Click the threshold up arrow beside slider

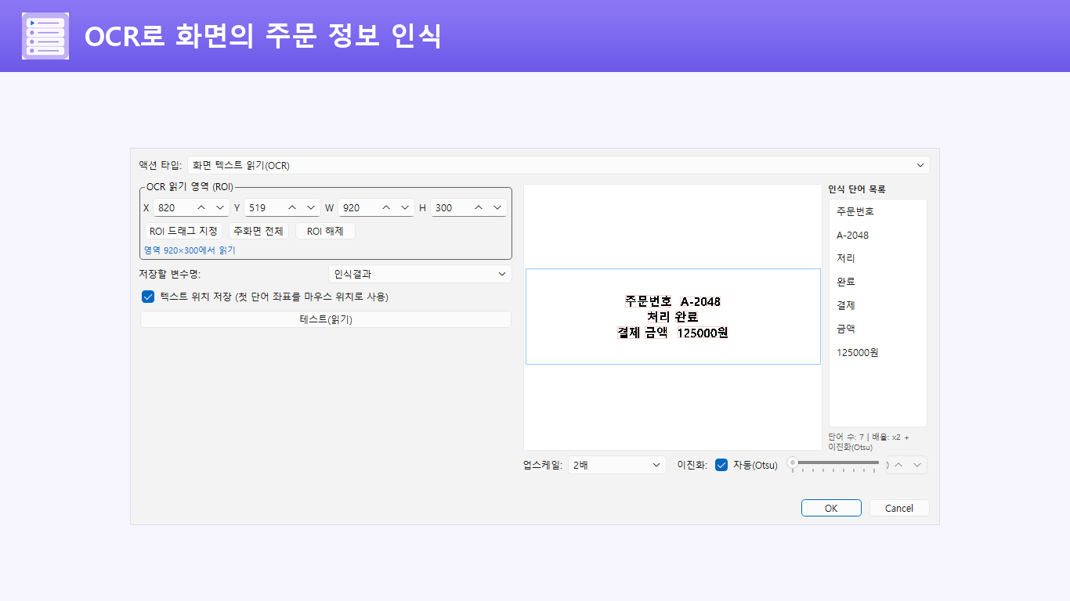click(x=898, y=465)
